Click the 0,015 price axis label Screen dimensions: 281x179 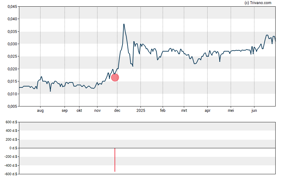click(12, 81)
